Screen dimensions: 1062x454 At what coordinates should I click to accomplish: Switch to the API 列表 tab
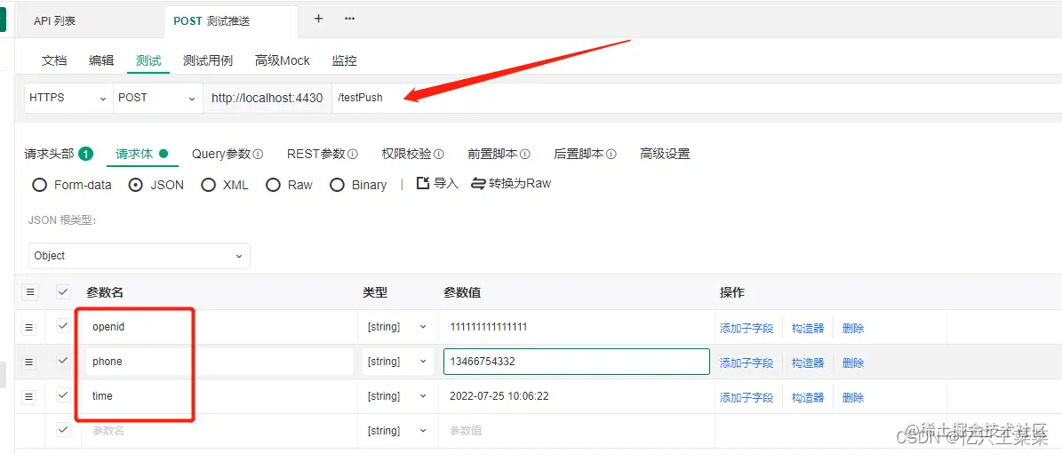[55, 21]
